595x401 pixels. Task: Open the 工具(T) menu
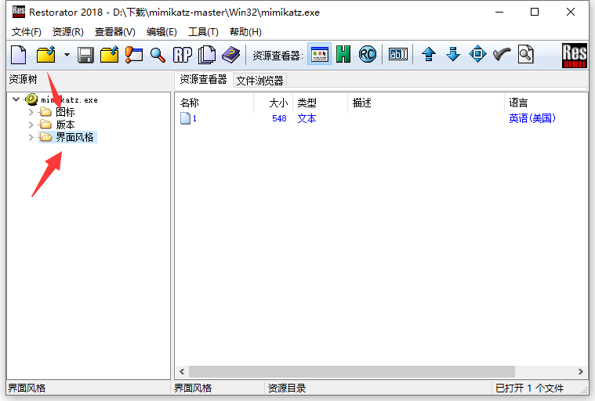coord(203,32)
